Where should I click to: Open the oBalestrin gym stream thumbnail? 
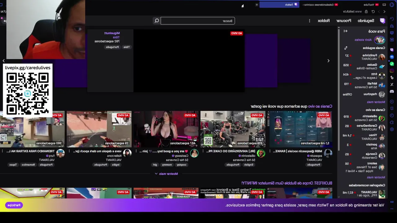tap(233, 129)
